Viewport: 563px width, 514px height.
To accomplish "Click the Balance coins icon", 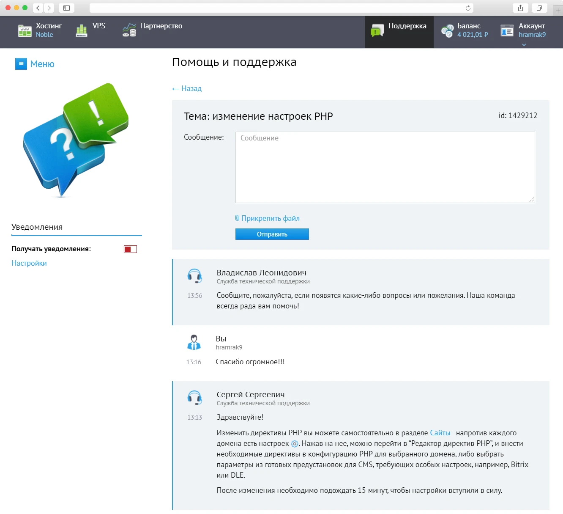I will tap(447, 31).
